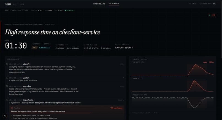This screenshot has width=222, height=120.
Task: Export the audit ledger as JSON
Action: coord(124,48)
